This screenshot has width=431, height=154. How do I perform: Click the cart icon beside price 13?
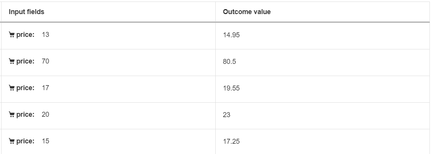click(x=12, y=35)
